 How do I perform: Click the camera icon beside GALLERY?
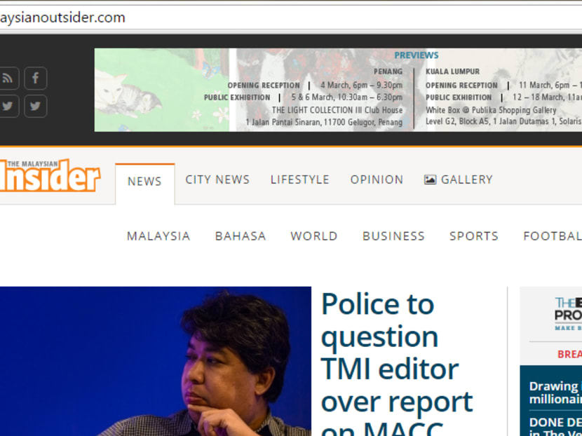[x=430, y=179]
